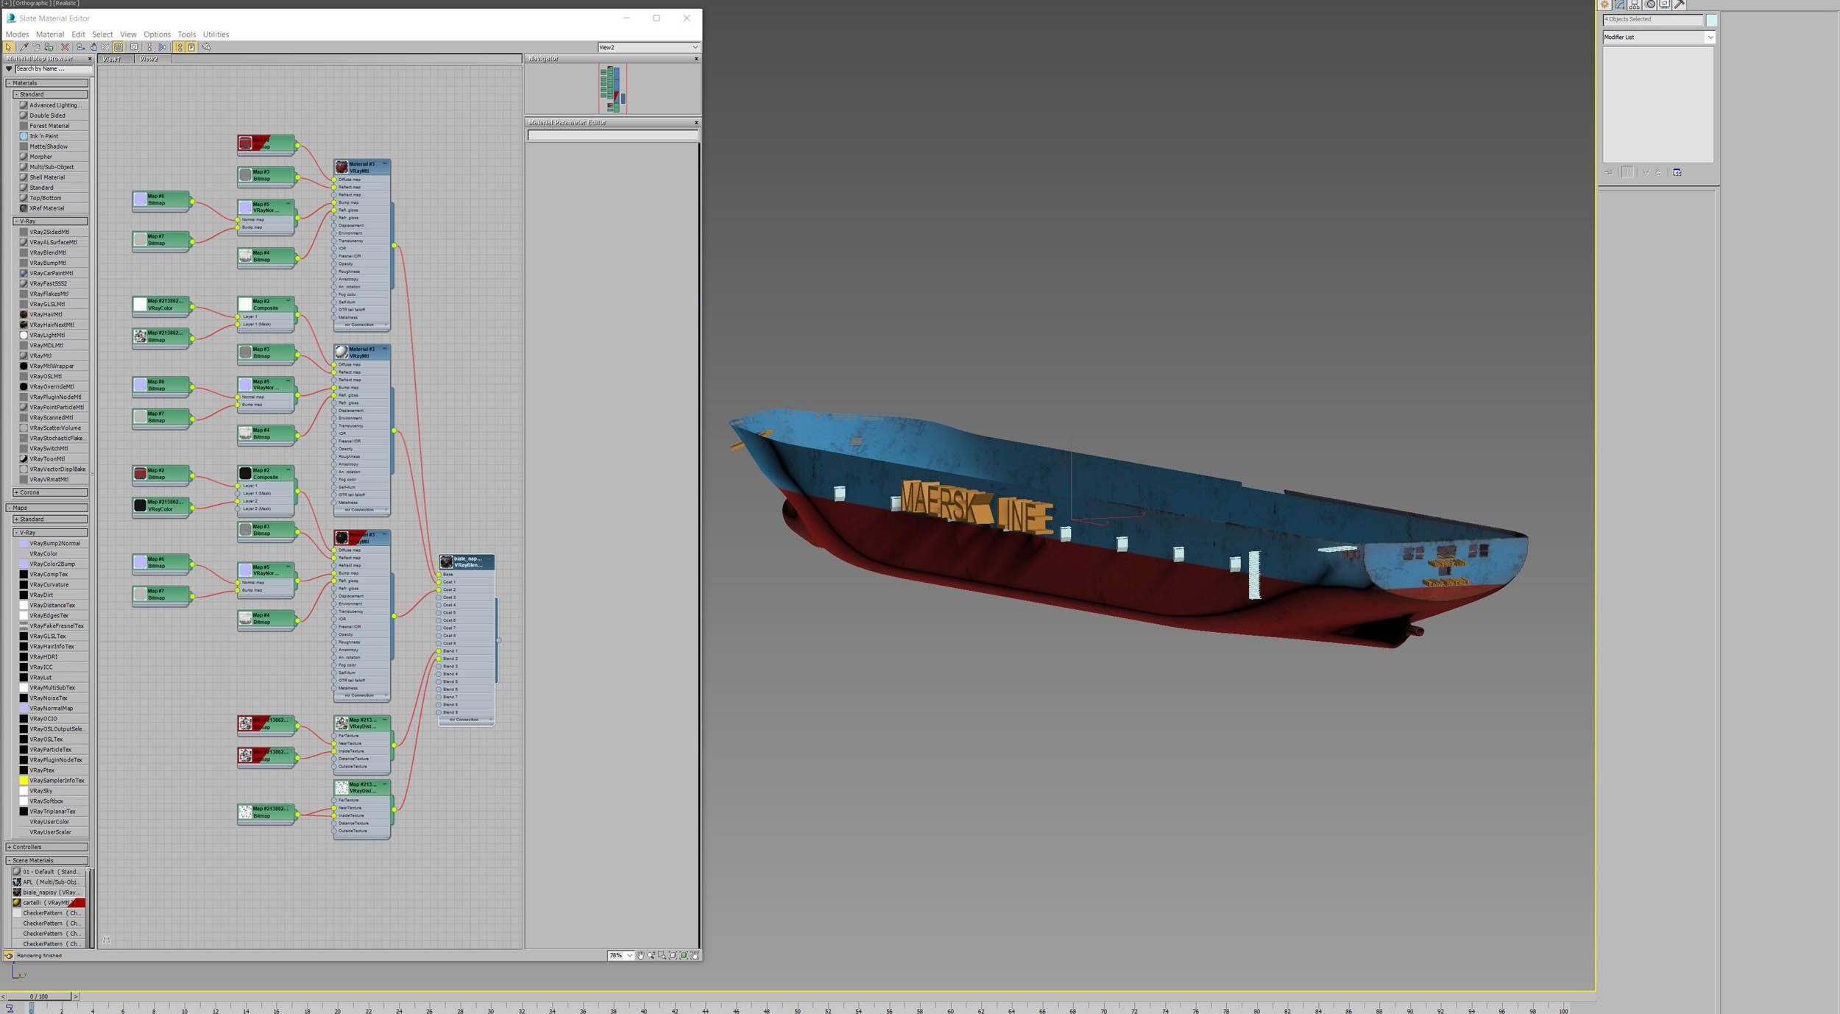Select VRayDirt map in browser

[41, 595]
